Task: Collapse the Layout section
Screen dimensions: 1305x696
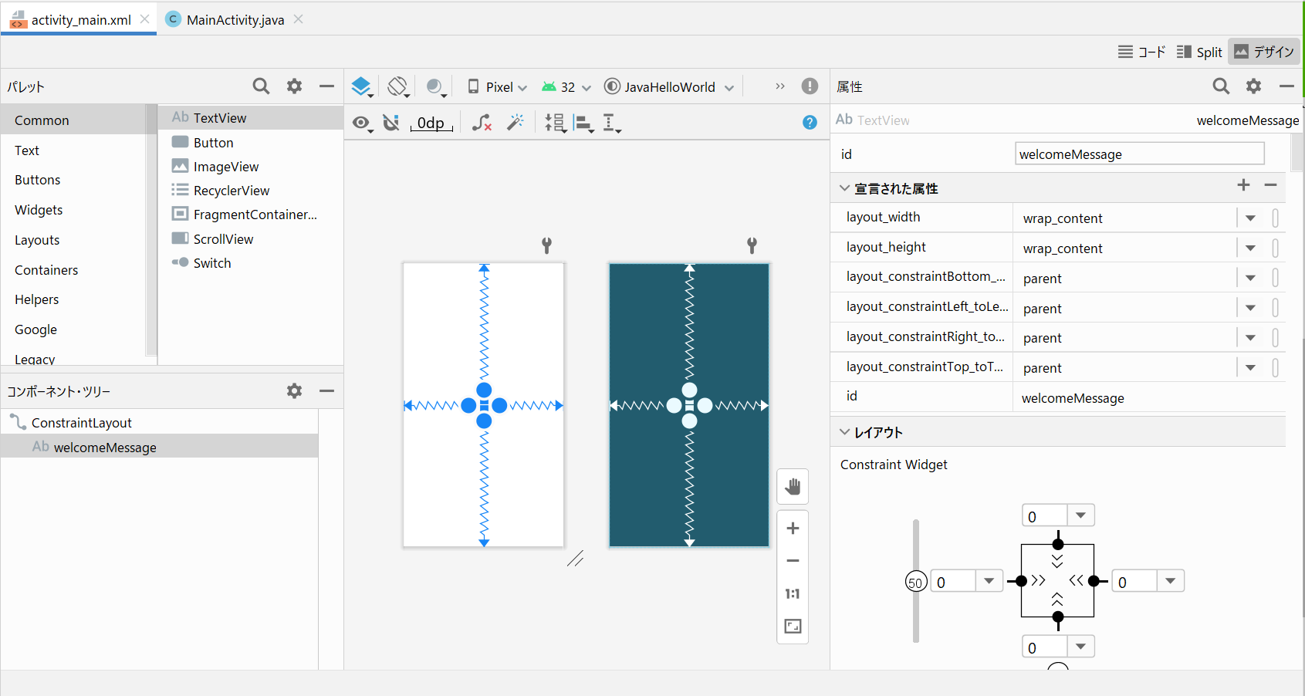Action: (x=844, y=432)
